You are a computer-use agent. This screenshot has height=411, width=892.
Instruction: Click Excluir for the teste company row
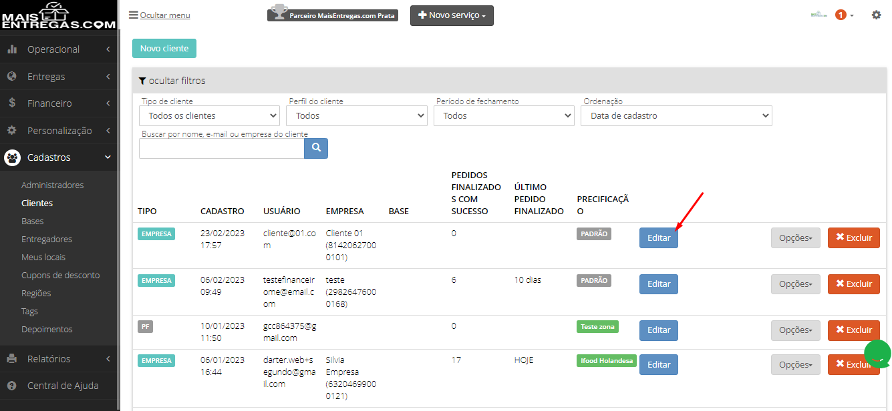click(x=854, y=284)
